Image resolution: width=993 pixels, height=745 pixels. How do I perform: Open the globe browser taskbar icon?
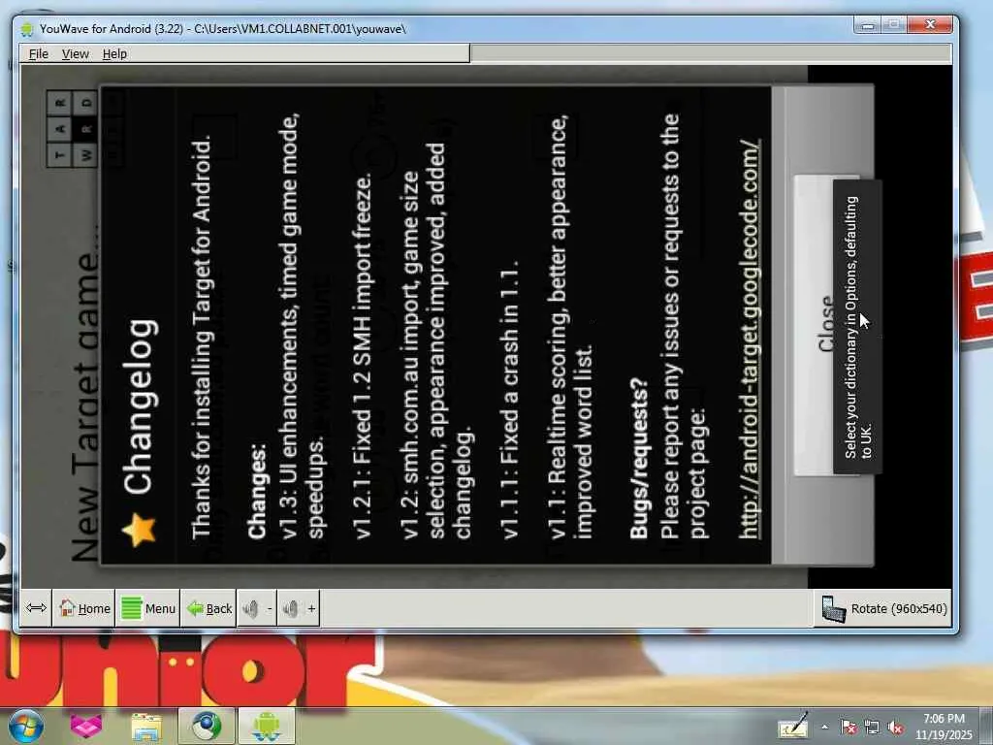tap(206, 726)
